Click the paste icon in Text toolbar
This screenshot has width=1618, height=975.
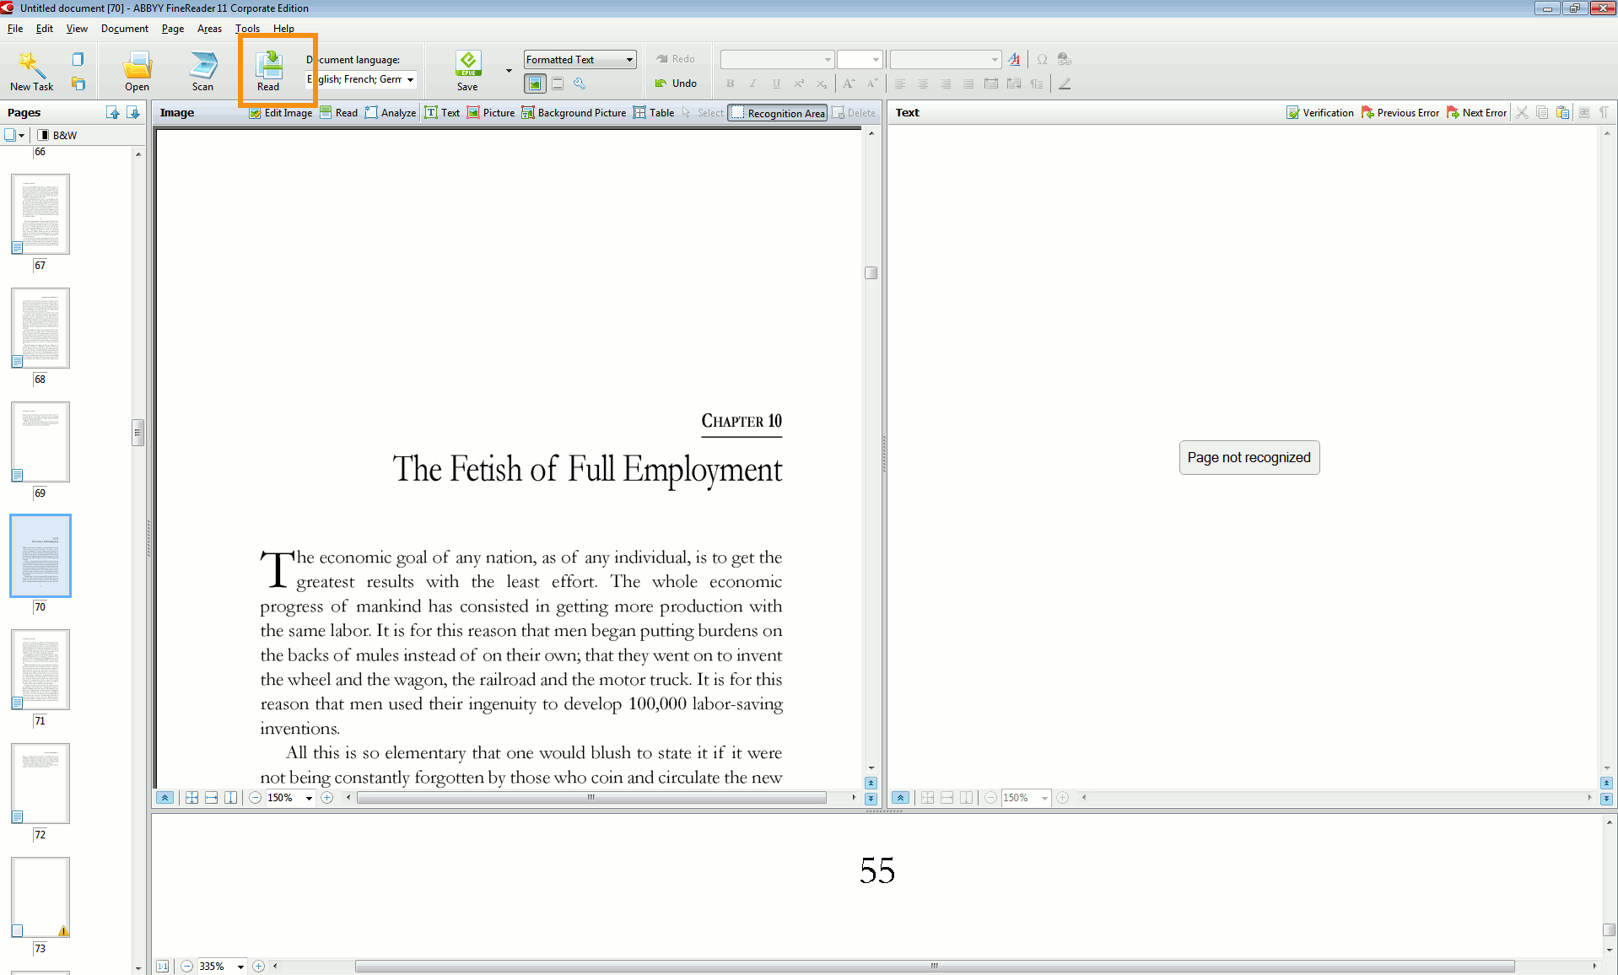1562,113
